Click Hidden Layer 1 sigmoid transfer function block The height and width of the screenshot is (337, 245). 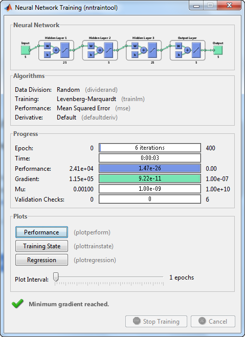pyautogui.click(x=65, y=50)
